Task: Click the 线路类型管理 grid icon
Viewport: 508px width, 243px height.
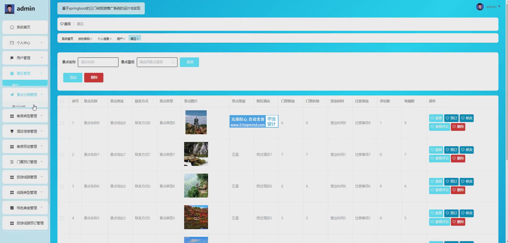Action: (12, 193)
